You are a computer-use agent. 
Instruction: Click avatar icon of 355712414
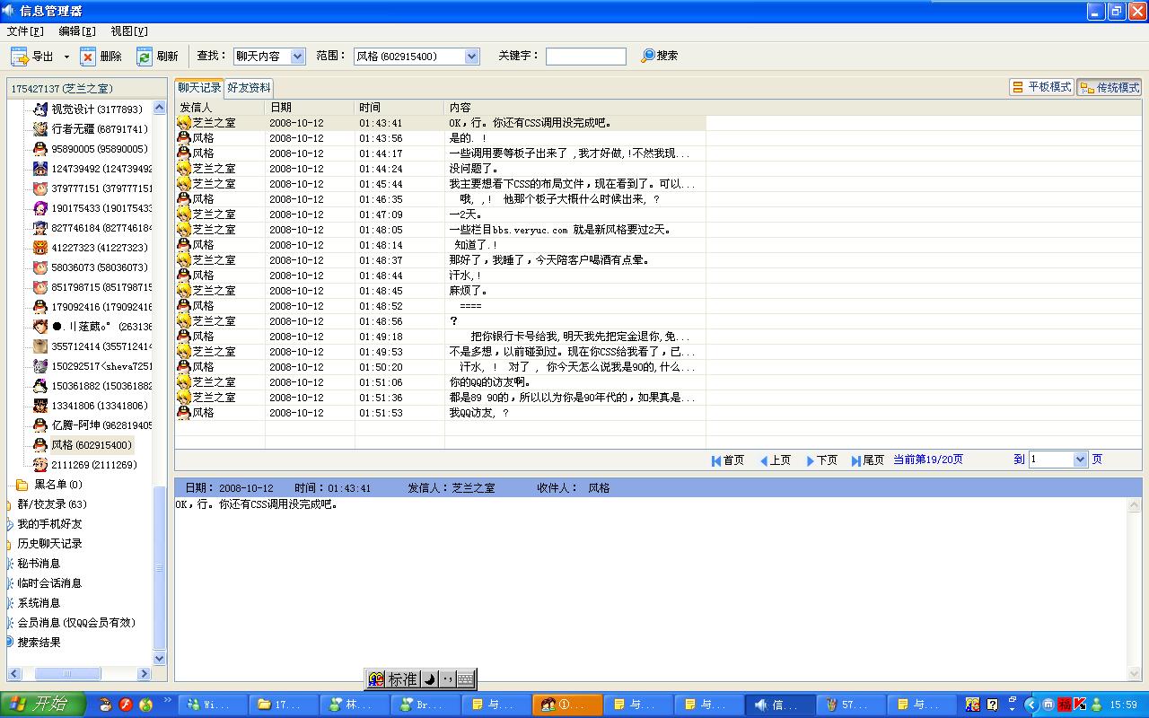pos(39,346)
